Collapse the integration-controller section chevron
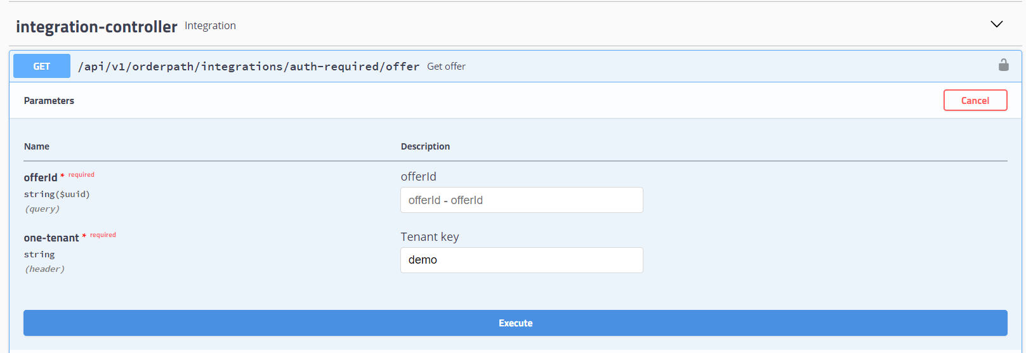Screen dimensions: 1026x353 (996, 24)
